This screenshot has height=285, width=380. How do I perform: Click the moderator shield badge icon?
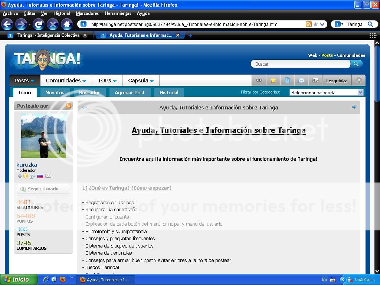pyautogui.click(x=26, y=176)
